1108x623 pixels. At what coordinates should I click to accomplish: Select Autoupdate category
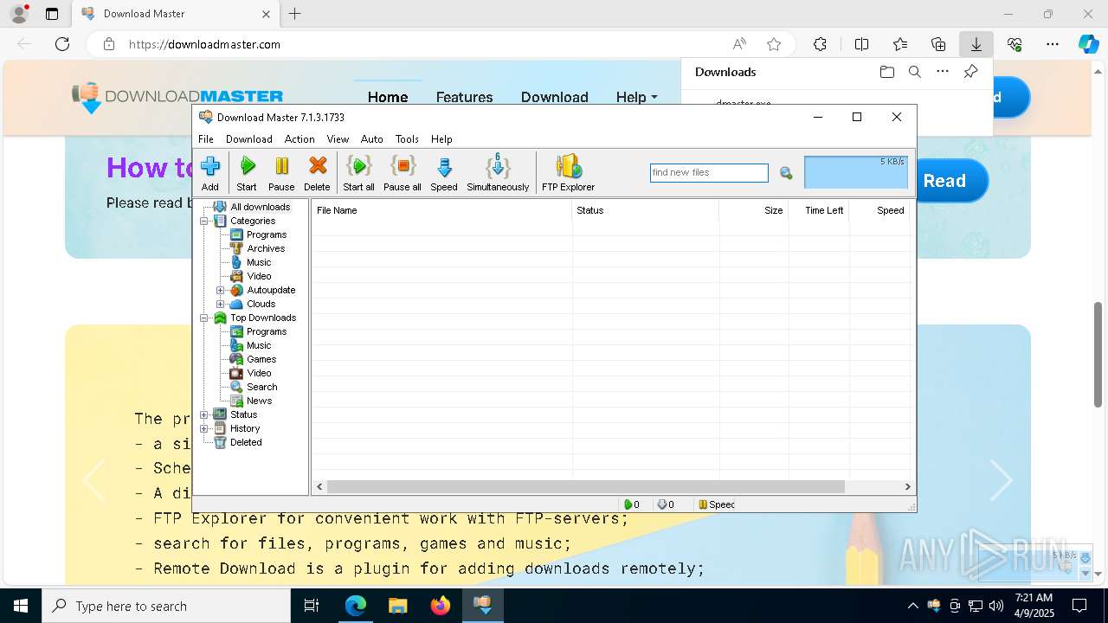[x=271, y=290]
